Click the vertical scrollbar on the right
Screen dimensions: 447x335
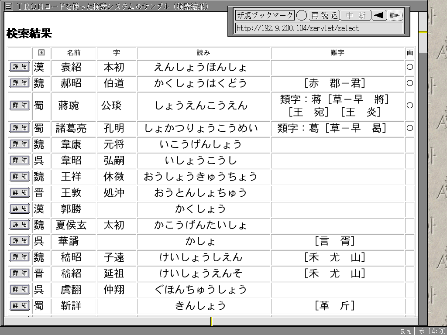[x=423, y=174]
